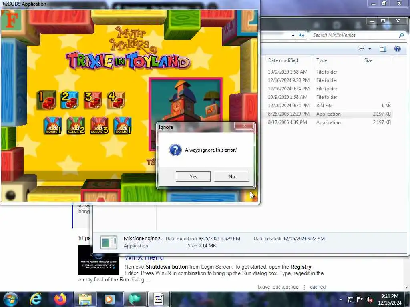Select the row dated 12/16/2024 9:23 PM

tap(329, 80)
